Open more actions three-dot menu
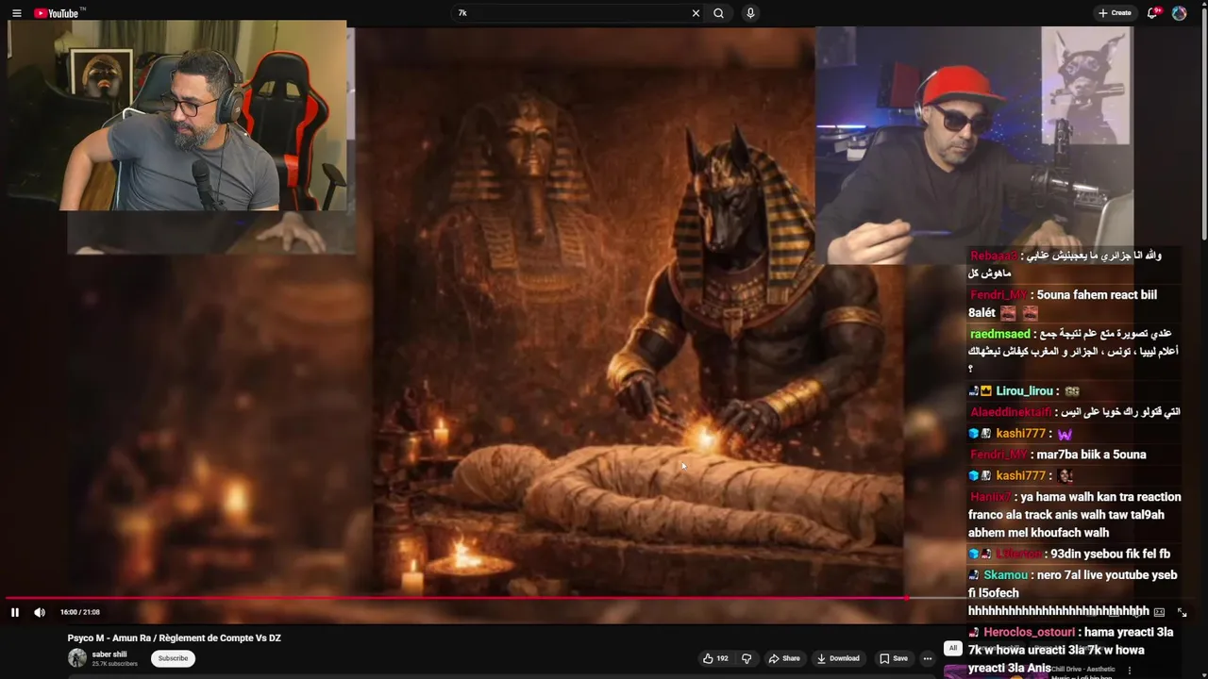Viewport: 1208px width, 679px height. 928,658
